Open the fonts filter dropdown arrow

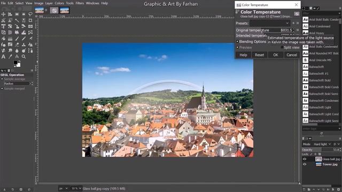tap(339, 13)
